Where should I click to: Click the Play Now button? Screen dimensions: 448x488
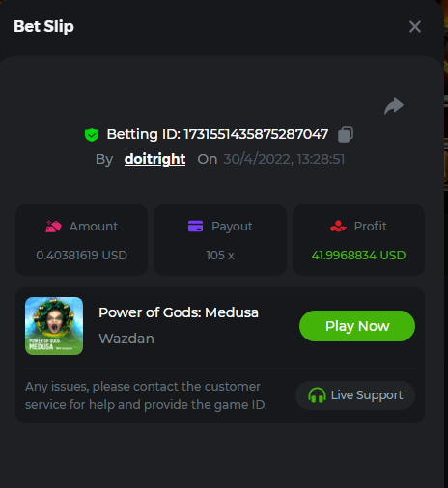click(357, 326)
